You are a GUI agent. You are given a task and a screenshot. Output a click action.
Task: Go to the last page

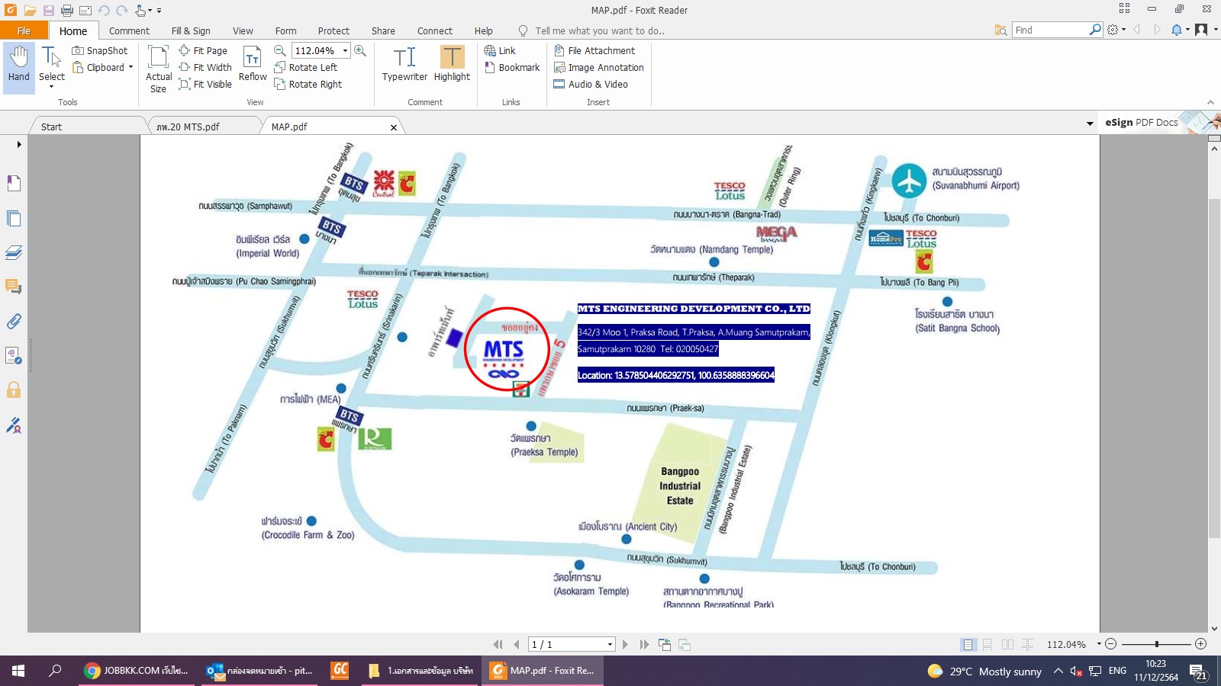[644, 644]
